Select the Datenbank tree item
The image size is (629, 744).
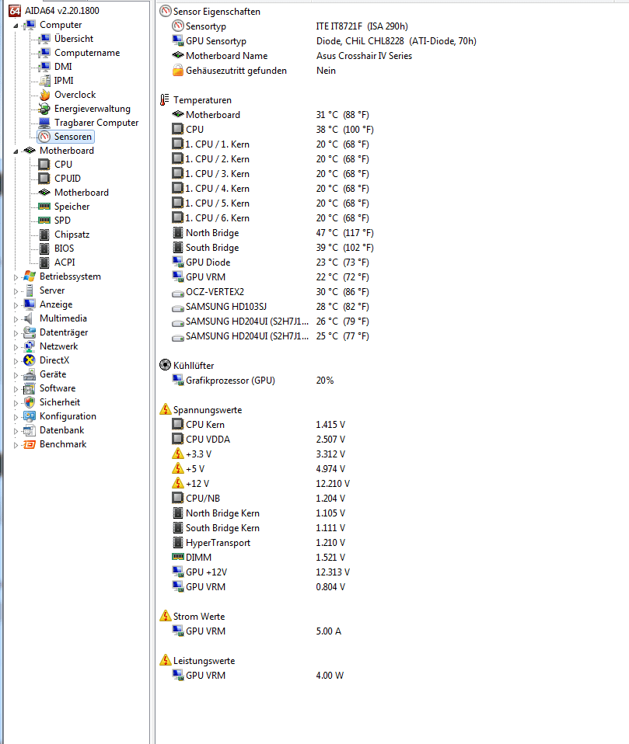pyautogui.click(x=61, y=430)
